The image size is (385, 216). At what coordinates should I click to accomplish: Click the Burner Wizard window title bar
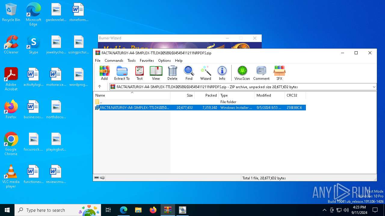click(180, 38)
